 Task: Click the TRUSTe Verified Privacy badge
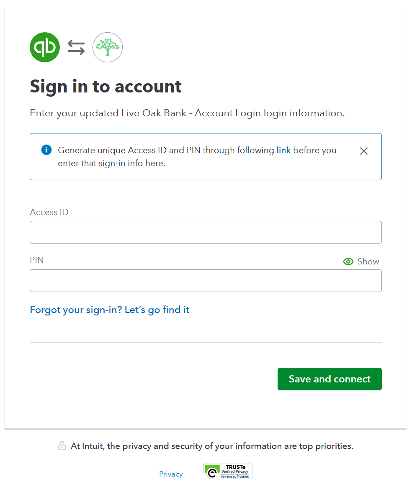tap(227, 471)
